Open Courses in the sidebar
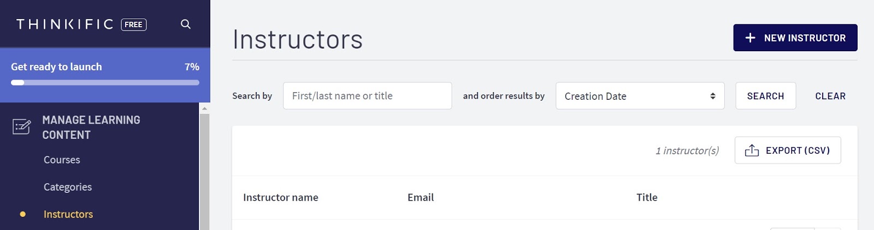Viewport: 874px width, 230px height. pyautogui.click(x=62, y=160)
